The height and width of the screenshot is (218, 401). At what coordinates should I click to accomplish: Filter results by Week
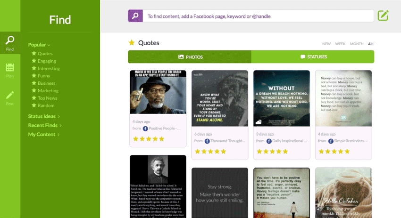tap(340, 44)
